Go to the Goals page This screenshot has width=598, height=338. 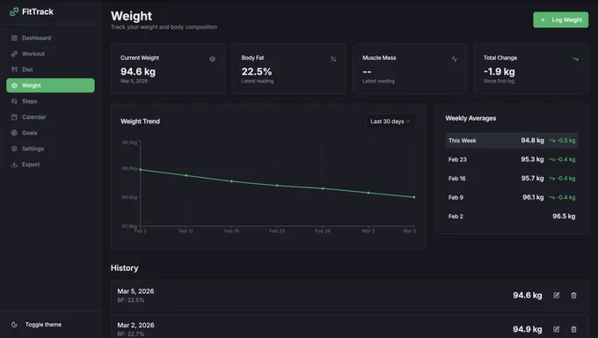(x=50, y=133)
